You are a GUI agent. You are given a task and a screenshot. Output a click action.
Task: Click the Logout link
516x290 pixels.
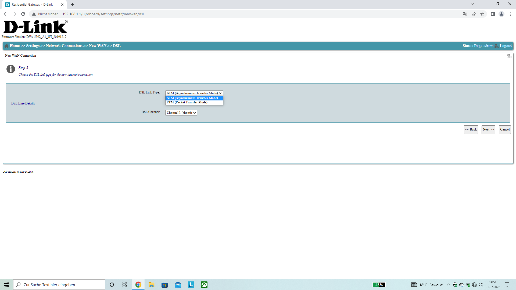click(x=506, y=46)
